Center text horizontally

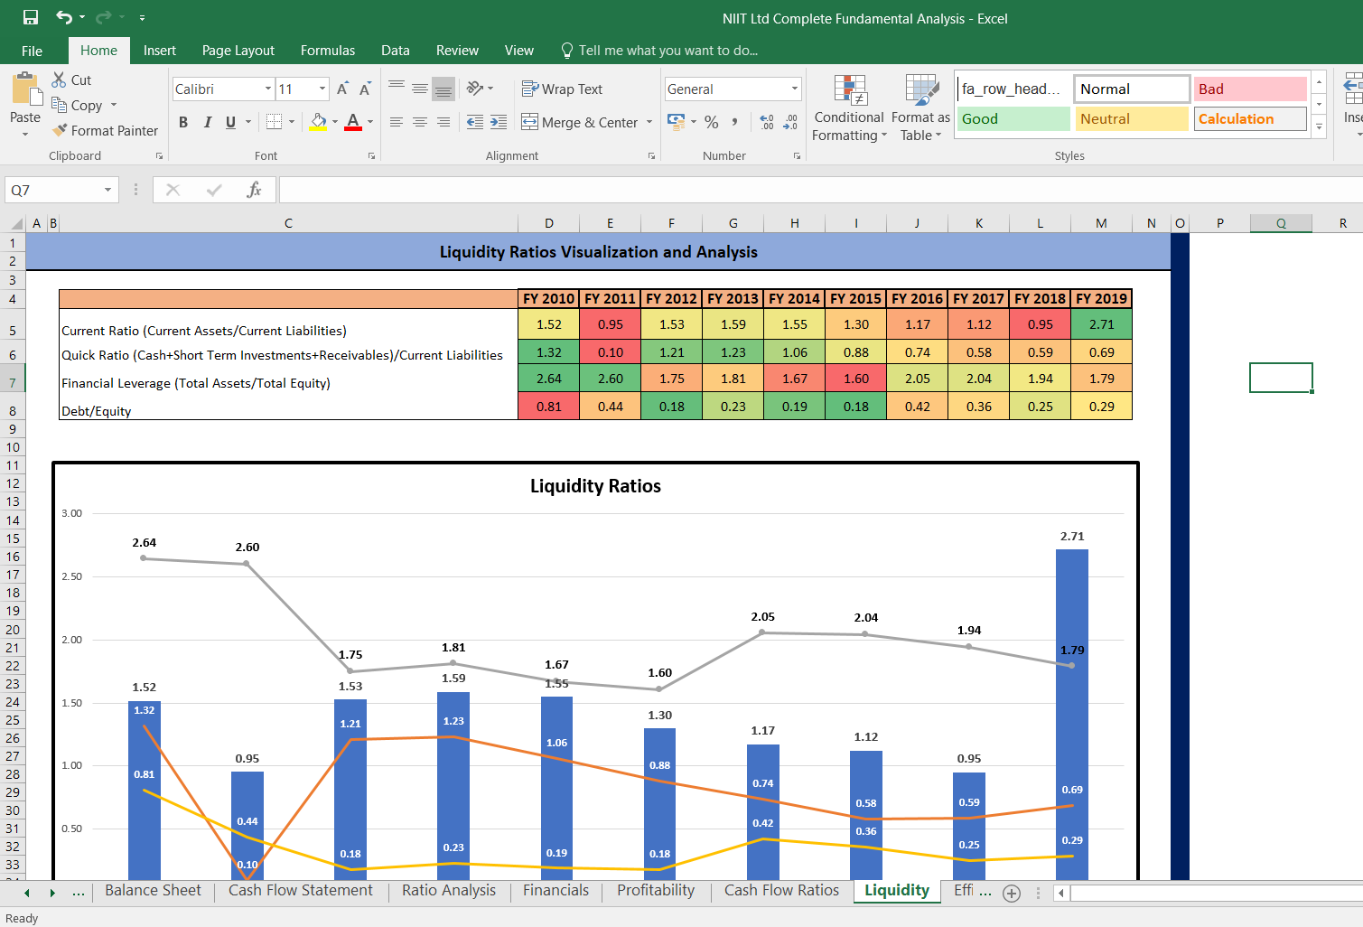point(420,122)
